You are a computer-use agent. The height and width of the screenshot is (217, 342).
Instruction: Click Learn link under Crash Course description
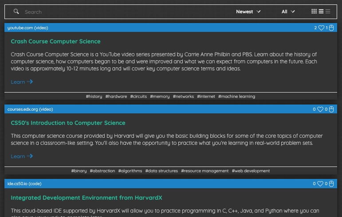pos(22,82)
